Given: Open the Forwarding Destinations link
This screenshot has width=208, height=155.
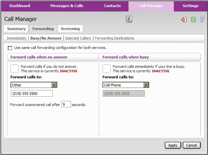Looking at the screenshot, I should (x=114, y=38).
